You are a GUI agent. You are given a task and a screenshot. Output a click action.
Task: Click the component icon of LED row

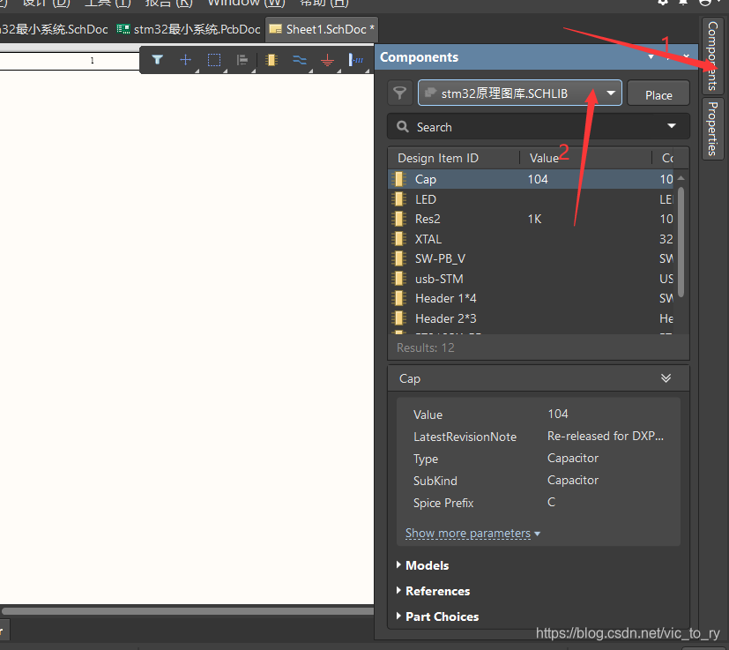pos(399,199)
